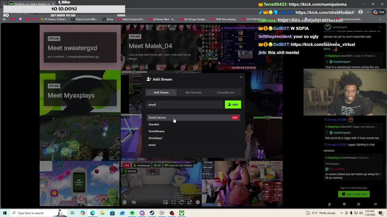Expand sweatergxd chat channel dropdown
This screenshot has height=217, width=387.
(x=380, y=27)
